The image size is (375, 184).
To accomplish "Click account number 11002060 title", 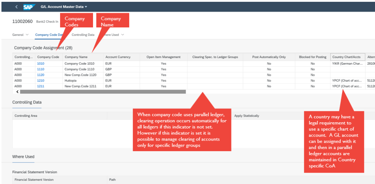I will 22,21.
